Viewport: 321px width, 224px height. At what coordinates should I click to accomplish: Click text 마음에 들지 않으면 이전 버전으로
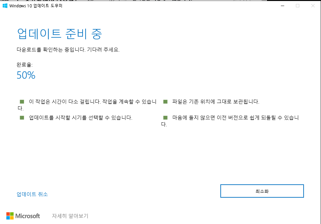coord(210,118)
